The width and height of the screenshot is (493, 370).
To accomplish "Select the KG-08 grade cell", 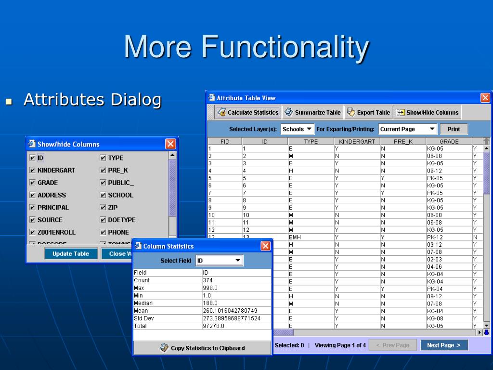I will [449, 318].
